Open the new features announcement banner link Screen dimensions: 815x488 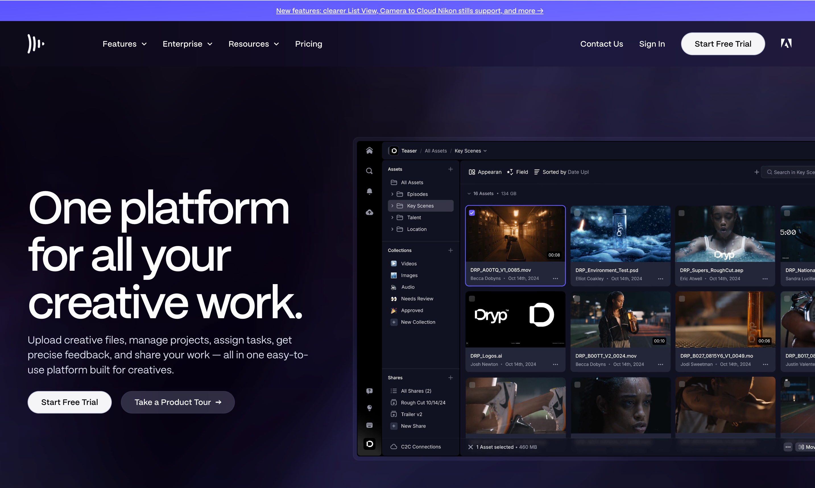[x=409, y=11]
